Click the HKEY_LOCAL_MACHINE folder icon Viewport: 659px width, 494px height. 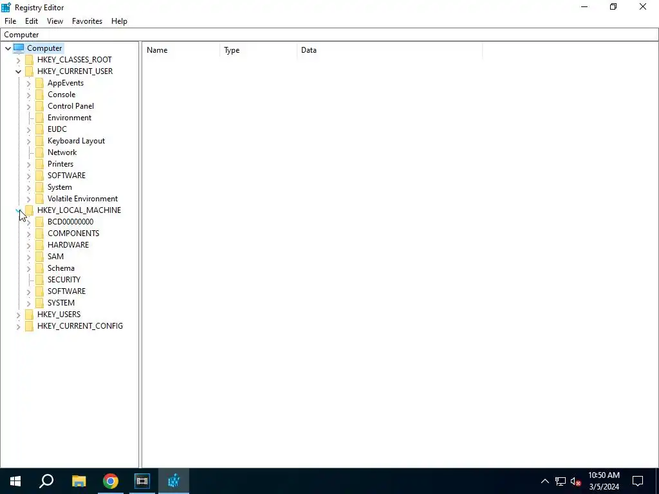tap(29, 210)
